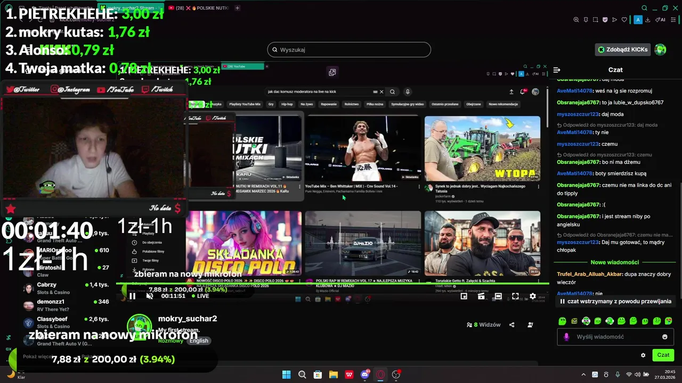This screenshot has width=682, height=383.
Task: Toggle theater mode on the player
Action: pos(498,296)
